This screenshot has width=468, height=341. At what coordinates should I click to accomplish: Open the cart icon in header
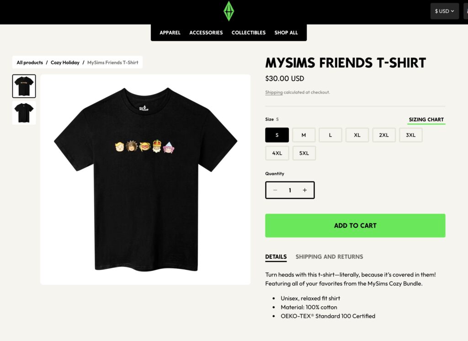tap(465, 11)
